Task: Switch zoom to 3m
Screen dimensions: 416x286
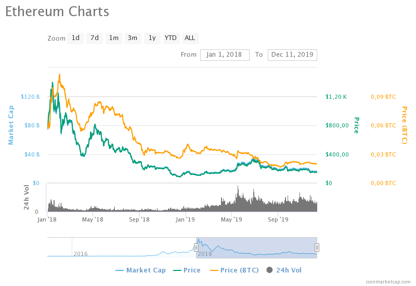Action: point(133,38)
